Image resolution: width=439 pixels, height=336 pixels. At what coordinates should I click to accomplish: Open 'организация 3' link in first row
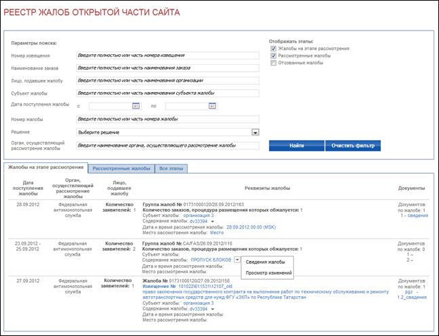point(198,216)
